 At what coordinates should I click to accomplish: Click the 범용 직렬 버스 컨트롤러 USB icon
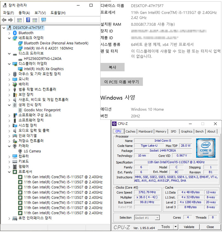[x=15, y=90]
